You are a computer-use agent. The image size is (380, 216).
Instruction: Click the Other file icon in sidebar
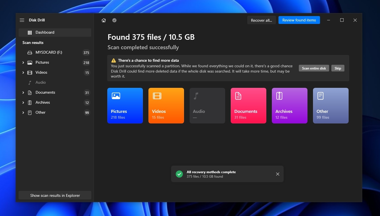(x=30, y=113)
